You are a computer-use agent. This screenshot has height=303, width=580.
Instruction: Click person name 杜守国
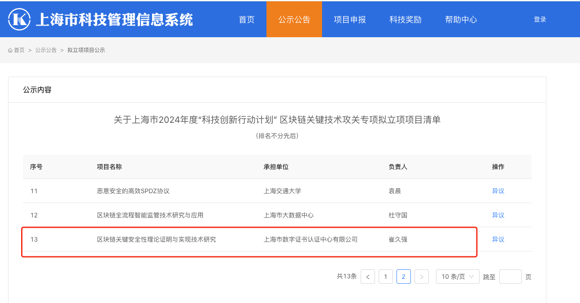click(x=398, y=215)
